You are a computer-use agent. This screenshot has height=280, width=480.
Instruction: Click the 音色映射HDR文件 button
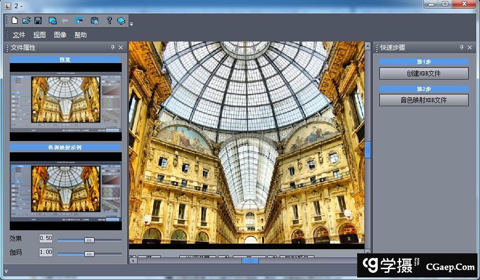click(x=423, y=100)
